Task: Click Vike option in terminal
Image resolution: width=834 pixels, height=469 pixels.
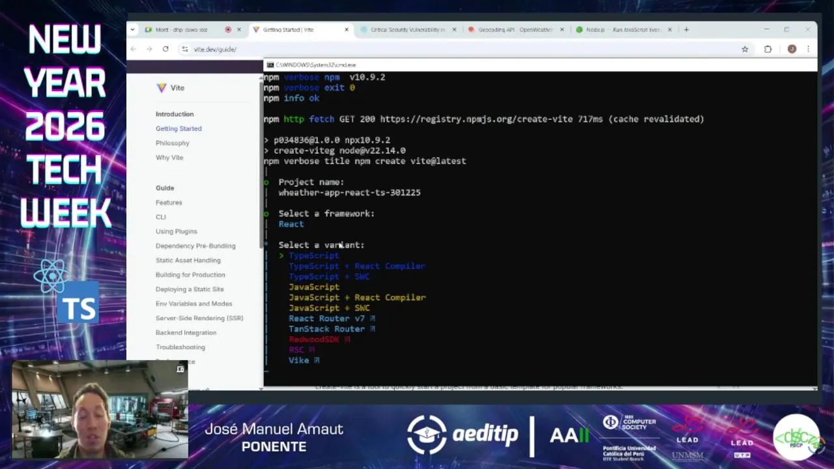Action: [x=304, y=360]
